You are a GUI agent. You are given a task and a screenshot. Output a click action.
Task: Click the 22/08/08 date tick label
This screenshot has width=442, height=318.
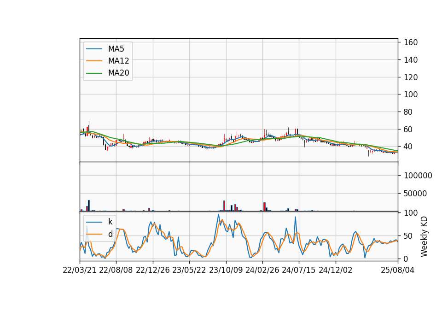pos(116,271)
